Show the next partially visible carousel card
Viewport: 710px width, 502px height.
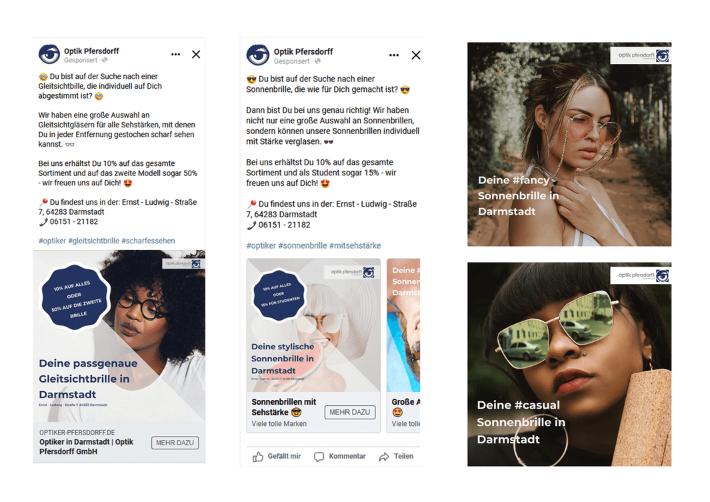403,346
